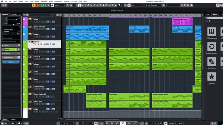
Task: Open the Use Quantize dropdown
Action: coord(153,5)
